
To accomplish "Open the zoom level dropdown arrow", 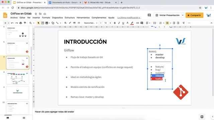I will tap(34, 23).
